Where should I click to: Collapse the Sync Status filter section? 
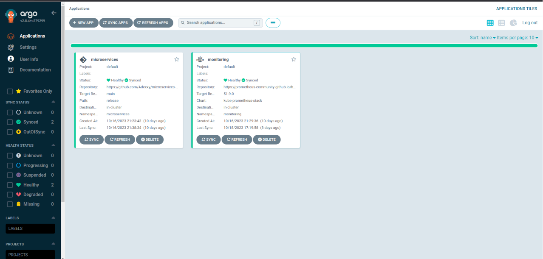point(53,102)
